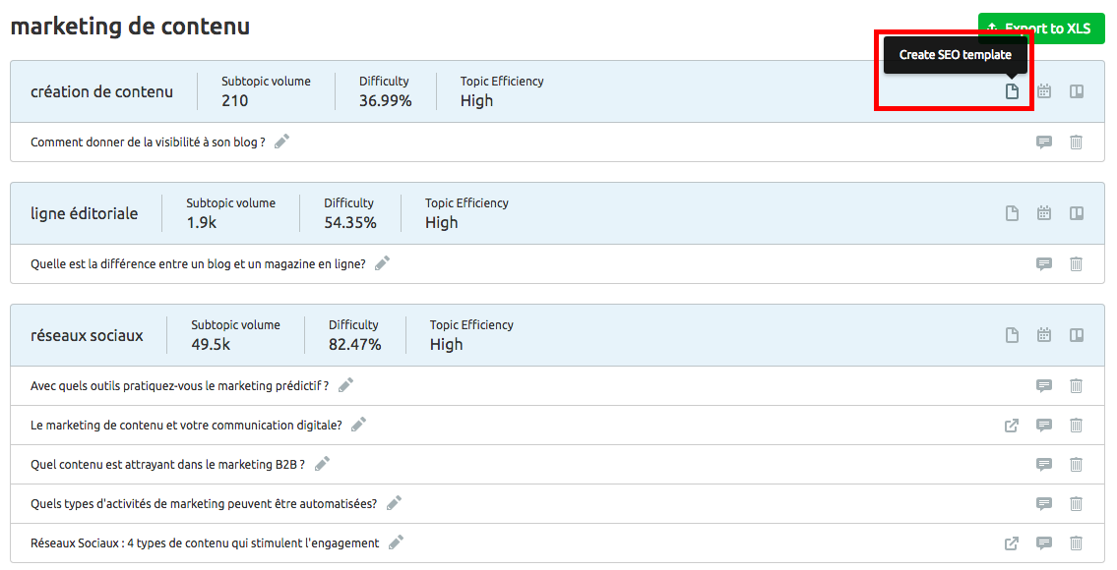Screen dimensions: 1117x570
Task: Delete "Réseaux Sociaux : 4 types de contenu" question
Action: pyautogui.click(x=1076, y=542)
